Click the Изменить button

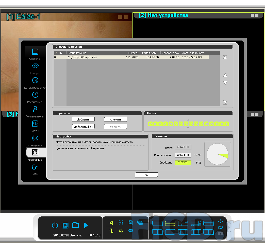point(115,119)
